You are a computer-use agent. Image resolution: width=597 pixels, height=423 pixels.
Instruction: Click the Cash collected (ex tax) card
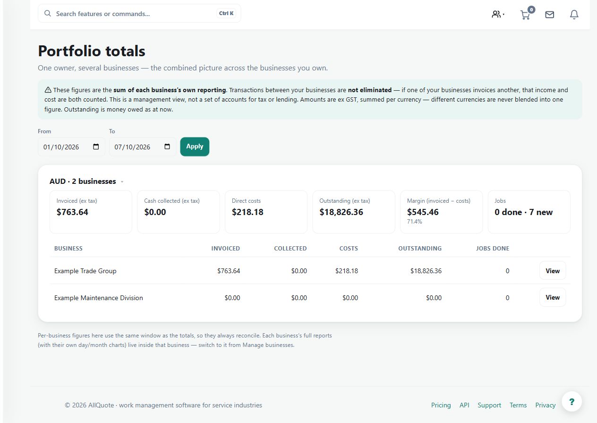179,212
